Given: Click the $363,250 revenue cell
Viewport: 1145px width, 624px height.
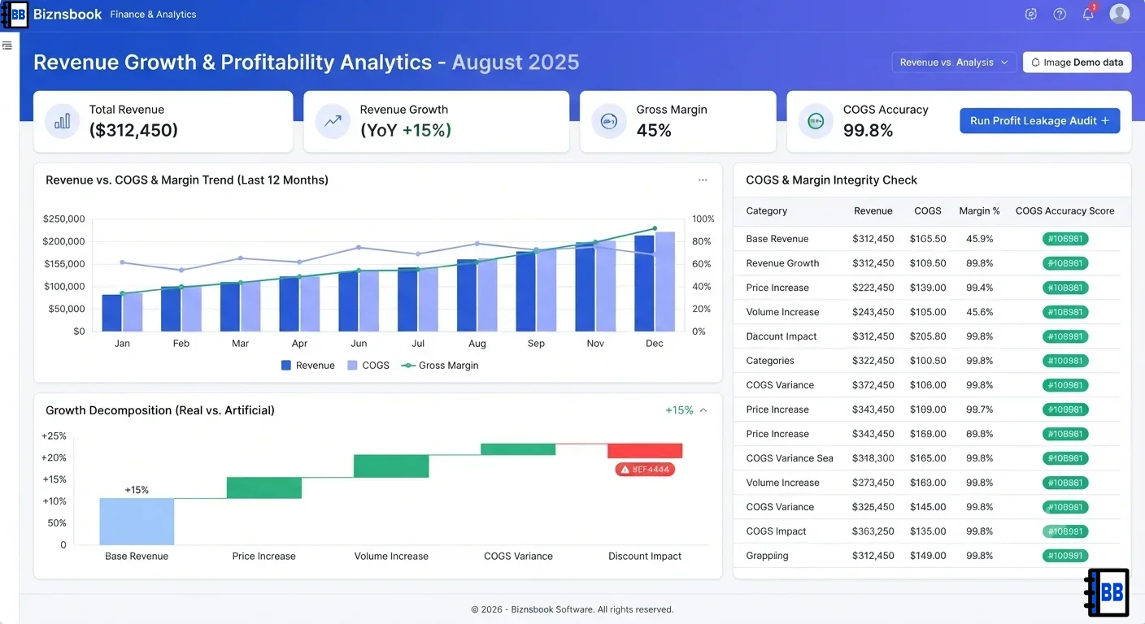Looking at the screenshot, I should tap(873, 531).
